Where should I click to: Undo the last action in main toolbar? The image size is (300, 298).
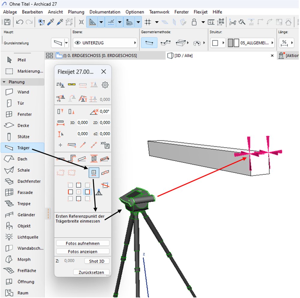[20, 22]
